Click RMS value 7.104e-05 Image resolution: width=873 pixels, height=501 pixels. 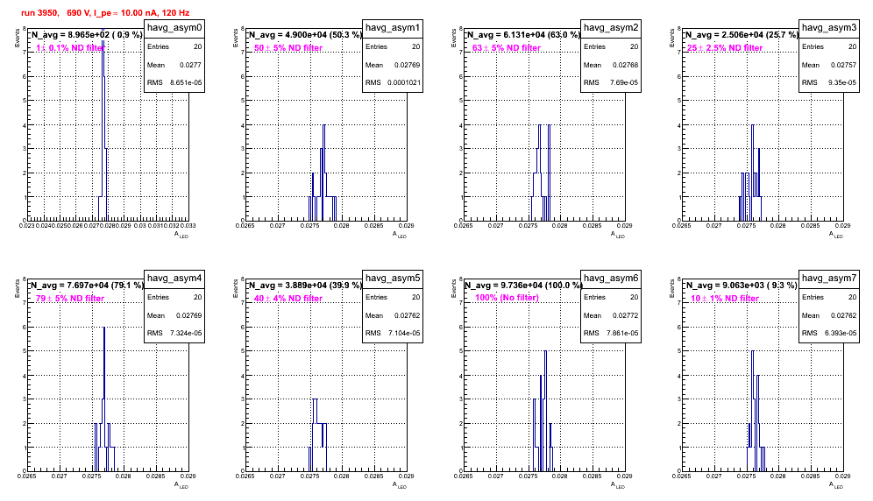coord(404,333)
